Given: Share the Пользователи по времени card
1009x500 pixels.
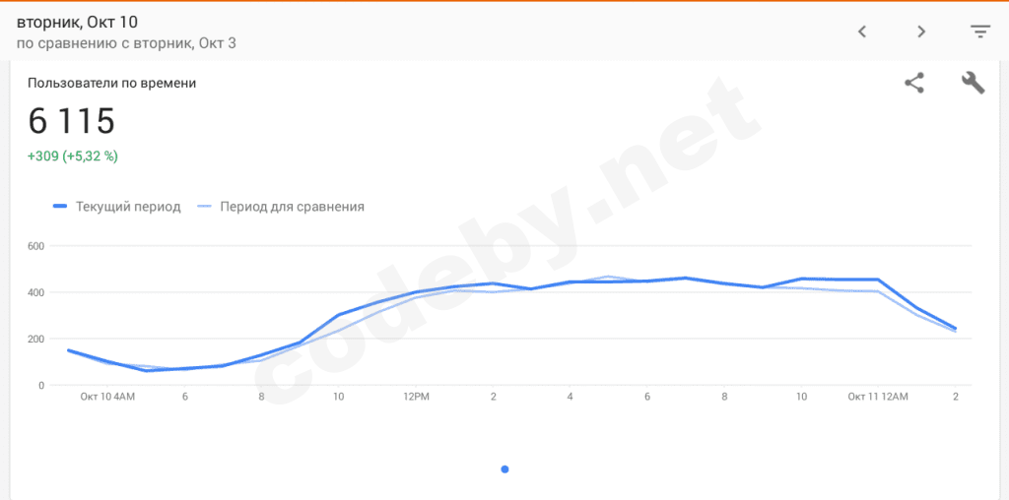Looking at the screenshot, I should tap(914, 84).
